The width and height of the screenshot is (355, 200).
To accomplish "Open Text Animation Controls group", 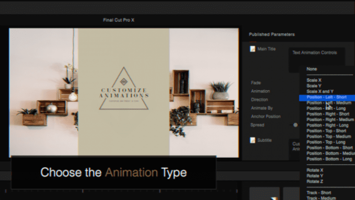I will click(x=315, y=53).
